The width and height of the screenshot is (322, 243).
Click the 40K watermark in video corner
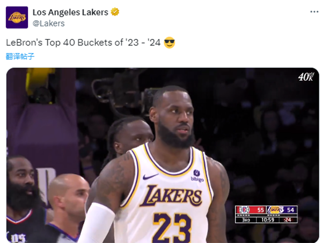tap(306, 77)
